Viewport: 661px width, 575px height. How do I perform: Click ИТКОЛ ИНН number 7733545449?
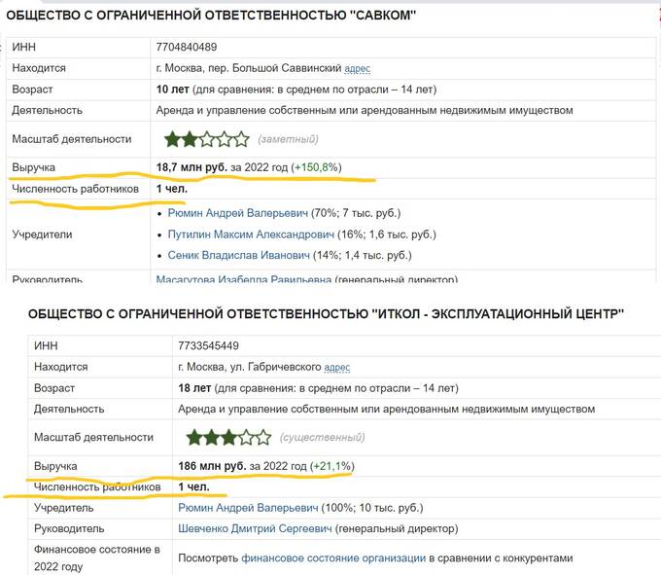[x=209, y=345]
